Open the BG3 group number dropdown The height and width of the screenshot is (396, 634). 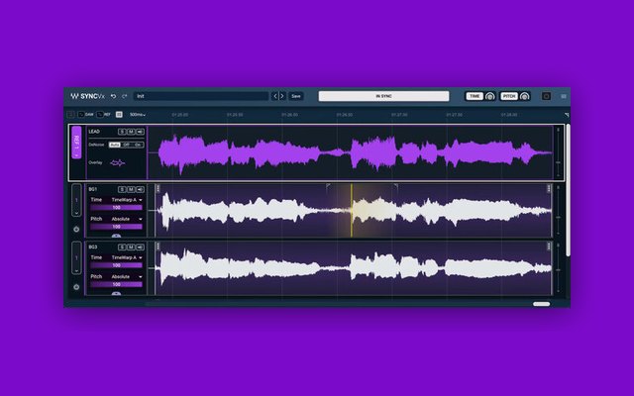point(76,258)
